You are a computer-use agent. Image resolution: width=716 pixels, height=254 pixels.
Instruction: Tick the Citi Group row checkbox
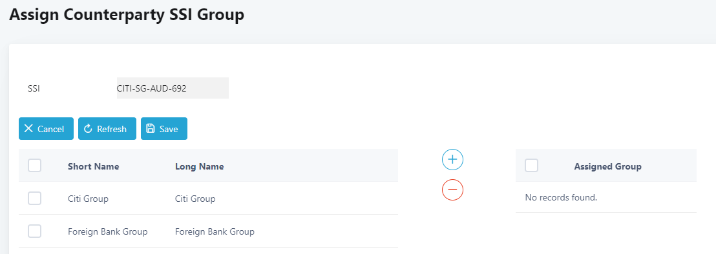pos(35,199)
